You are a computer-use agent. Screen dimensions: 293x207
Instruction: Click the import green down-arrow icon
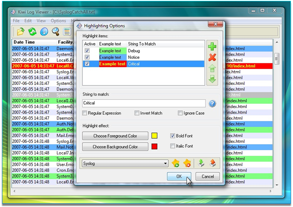201,163
